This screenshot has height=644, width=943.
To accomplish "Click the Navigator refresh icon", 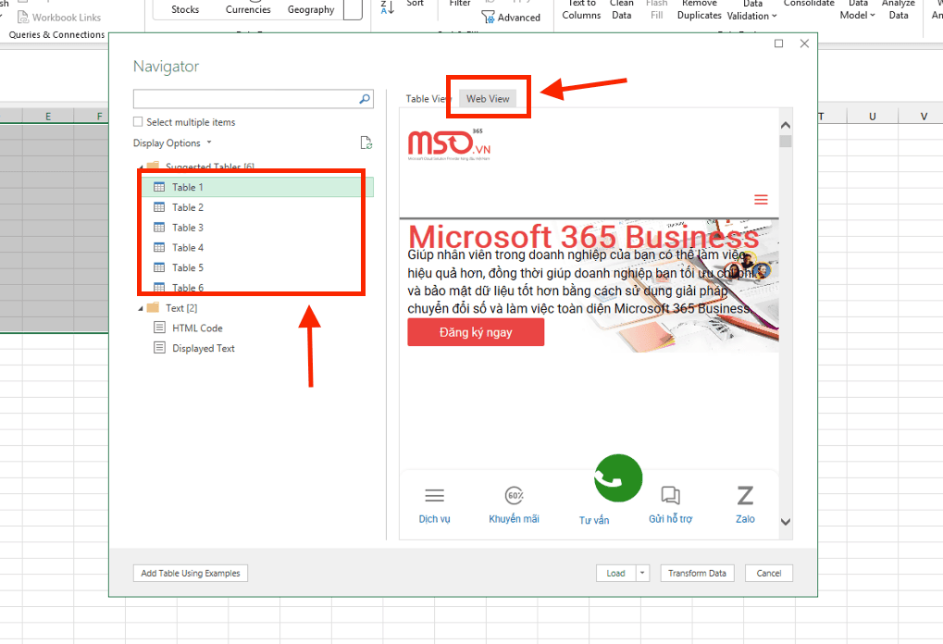I will (366, 143).
